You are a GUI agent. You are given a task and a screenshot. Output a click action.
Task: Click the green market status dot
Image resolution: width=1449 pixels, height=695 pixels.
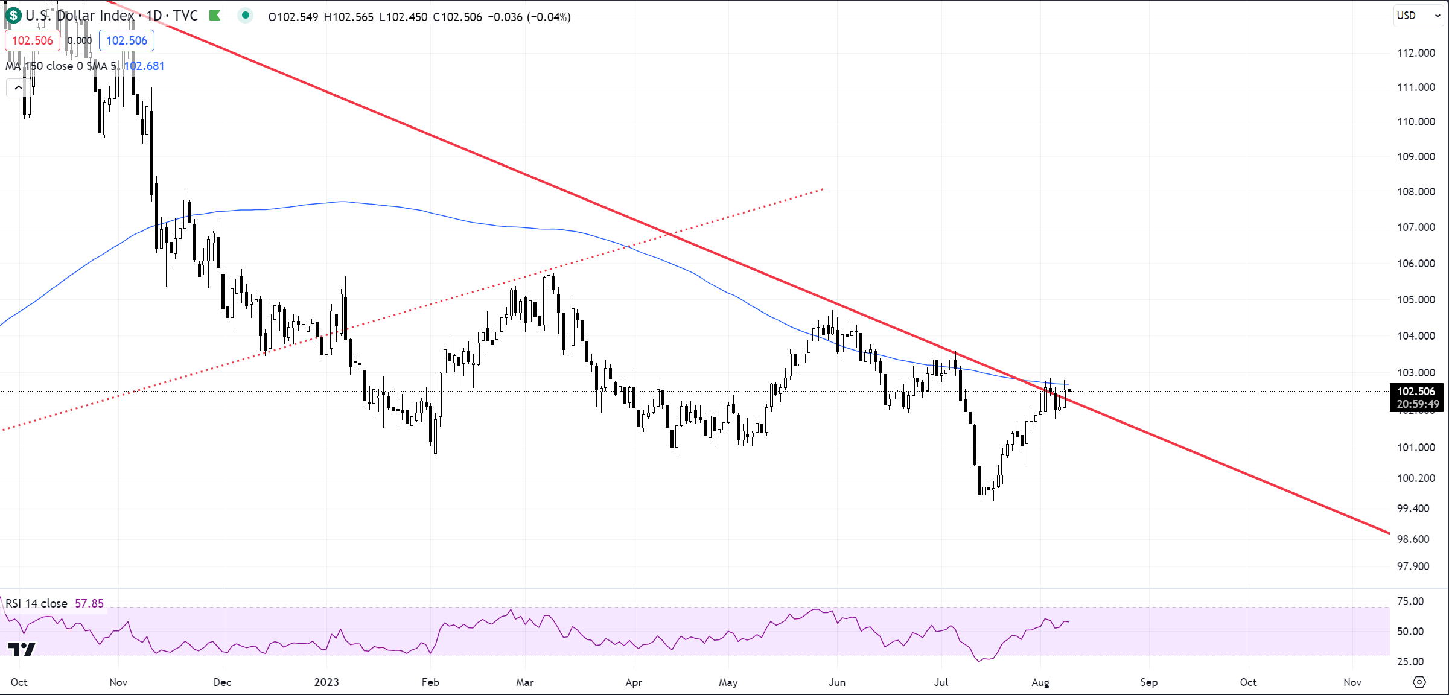tap(245, 16)
